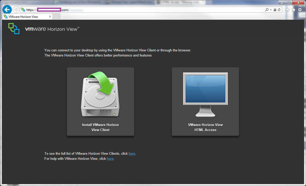This screenshot has width=306, height=186.
Task: Close the browser window
Action: tap(298, 3)
